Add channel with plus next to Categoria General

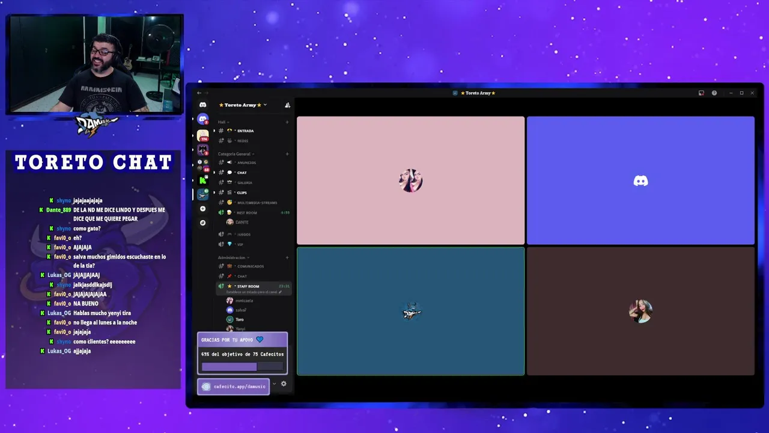[287, 154]
